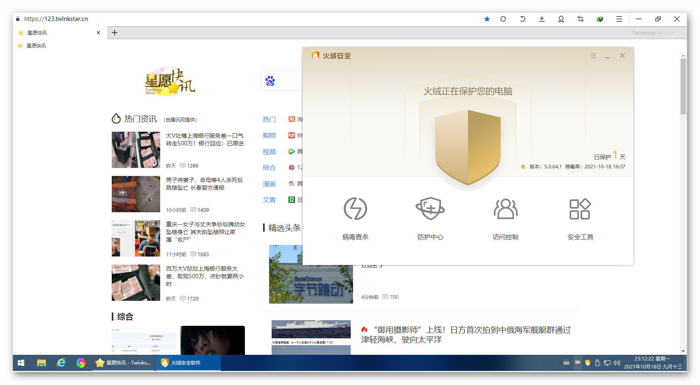Click the blue bookmark star in browser toolbar
The width and height of the screenshot is (700, 385).
pos(487,19)
